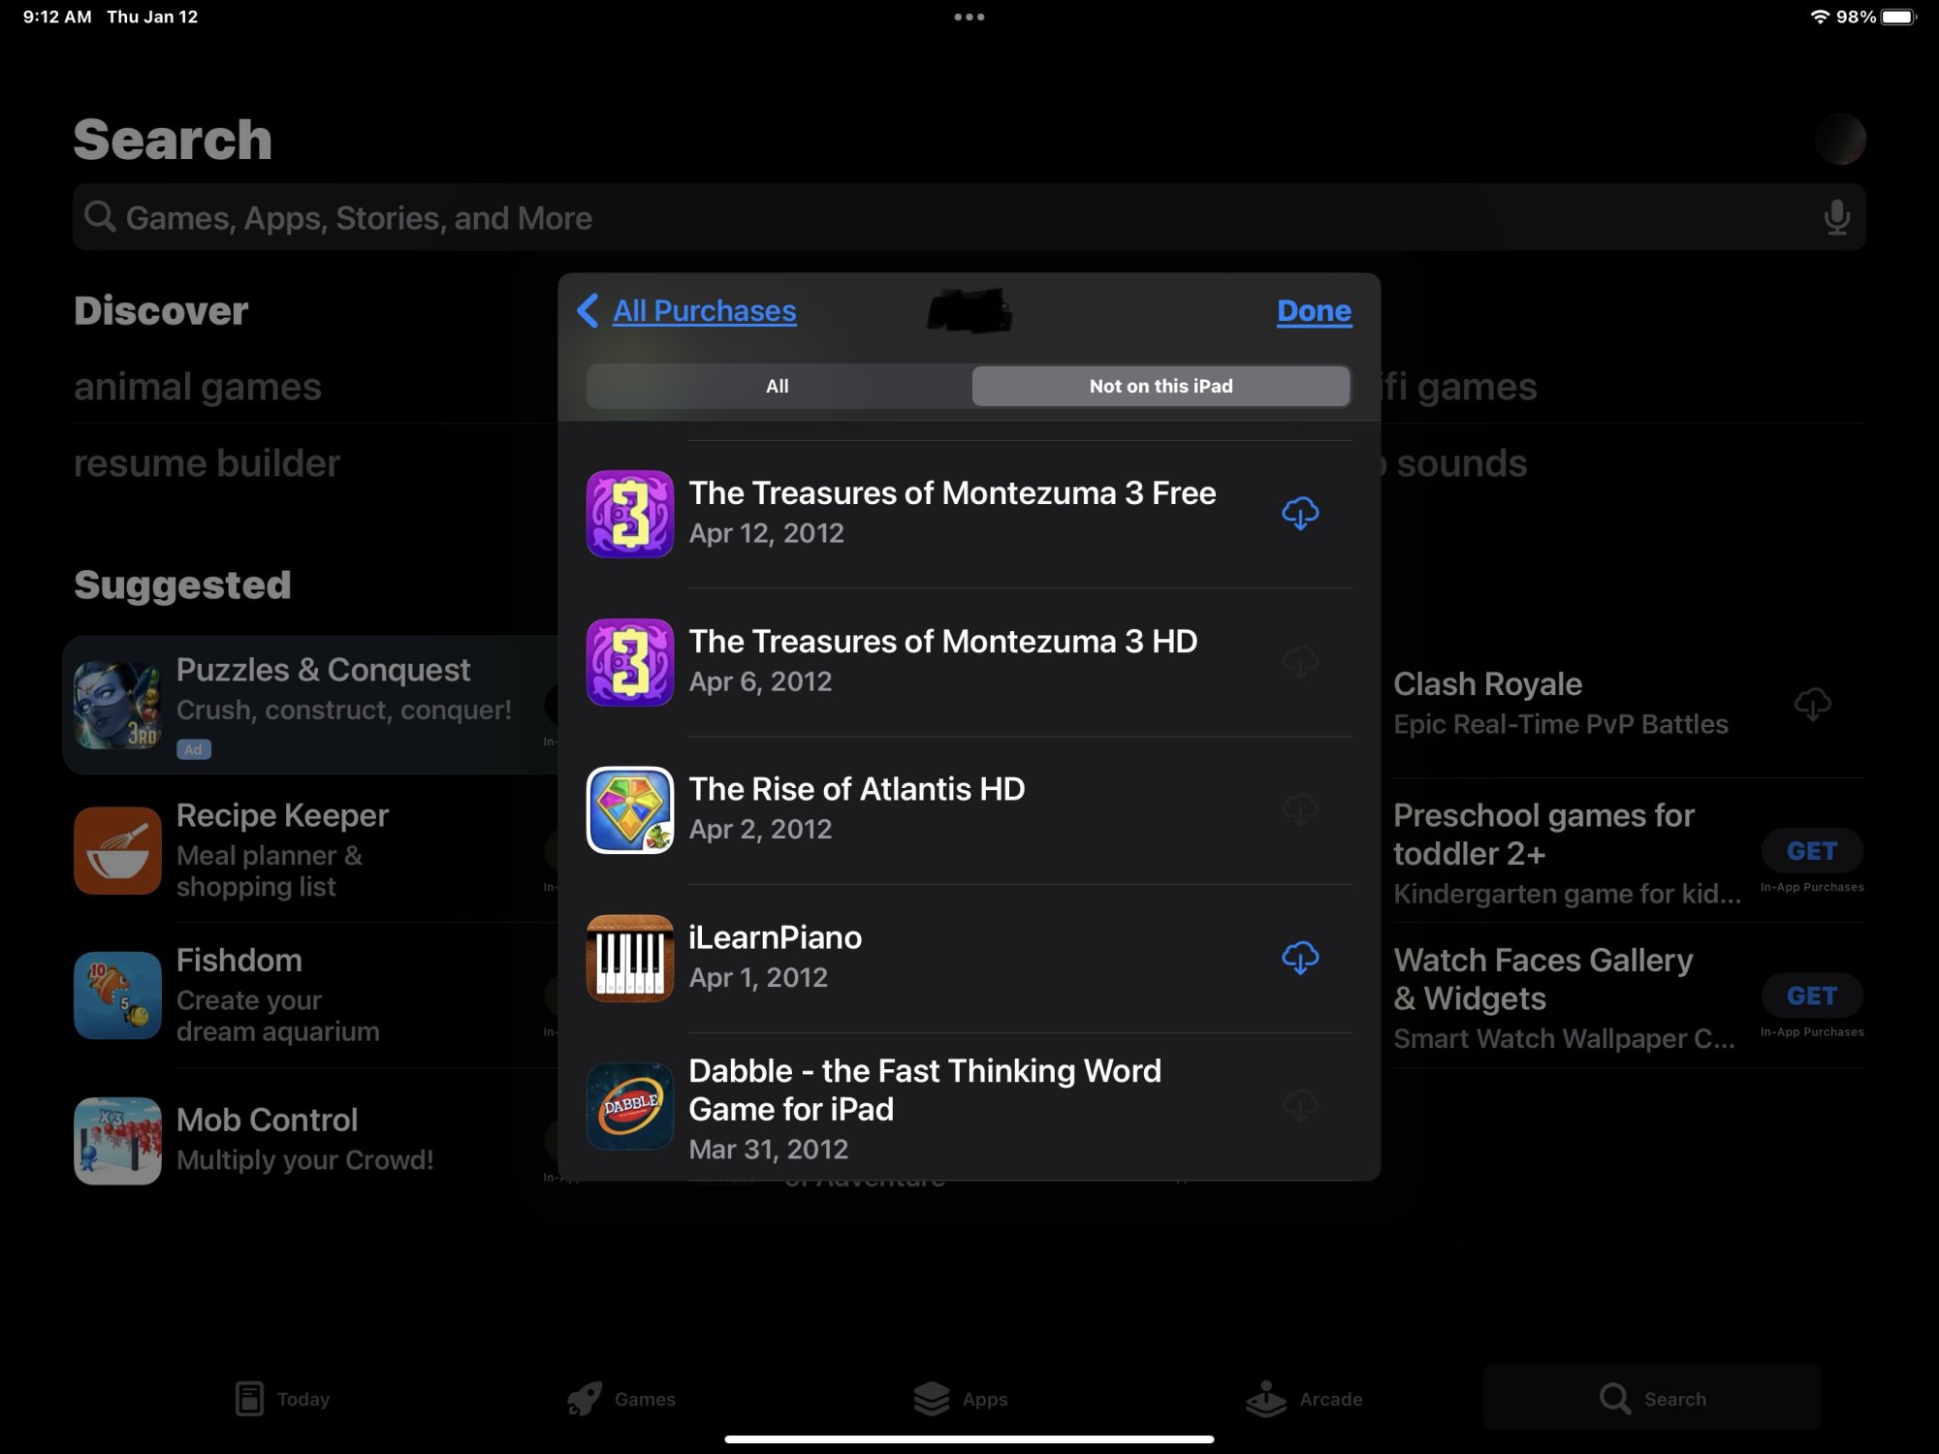Viewport: 1939px width, 1454px height.
Task: Tap Done to close purchases panel
Action: (x=1314, y=310)
